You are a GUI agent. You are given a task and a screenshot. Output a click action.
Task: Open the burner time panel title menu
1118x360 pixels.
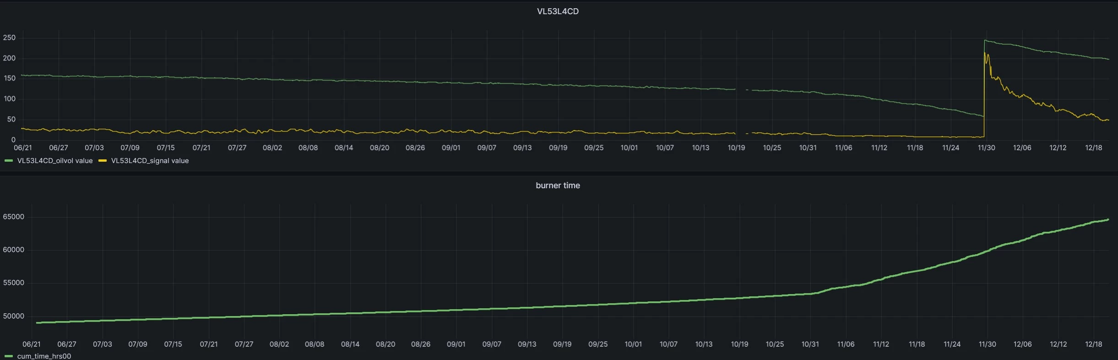pyautogui.click(x=558, y=185)
